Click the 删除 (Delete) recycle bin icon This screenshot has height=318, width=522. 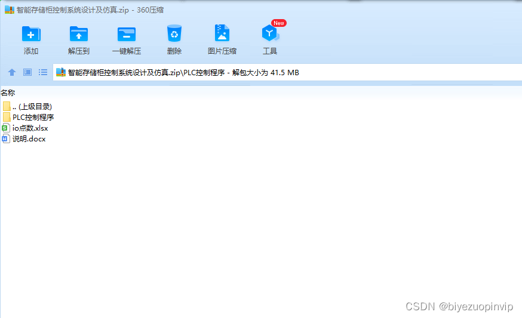click(174, 34)
